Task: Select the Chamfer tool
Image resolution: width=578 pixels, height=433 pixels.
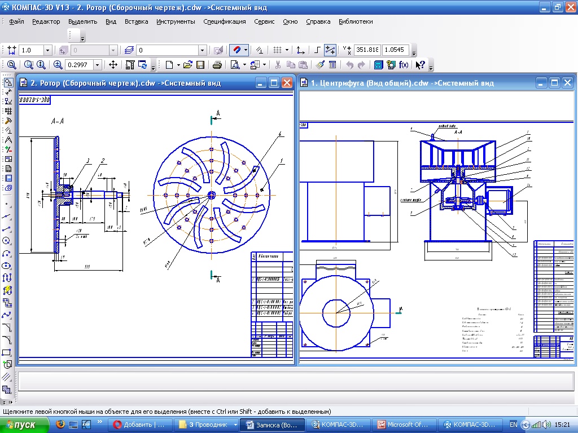Action: 7,328
